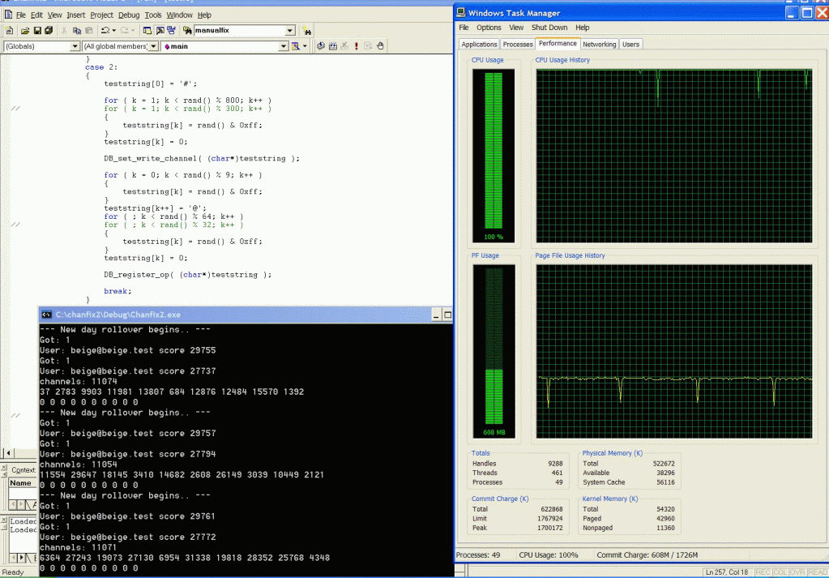
Task: Click the New Text File toolbar icon
Action: (x=9, y=31)
